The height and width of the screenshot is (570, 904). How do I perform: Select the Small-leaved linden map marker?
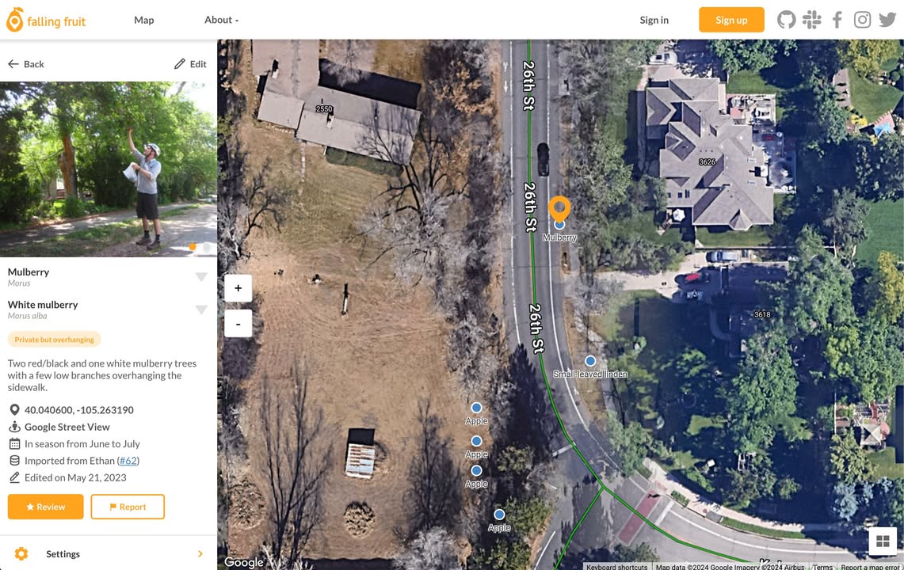[x=589, y=361]
